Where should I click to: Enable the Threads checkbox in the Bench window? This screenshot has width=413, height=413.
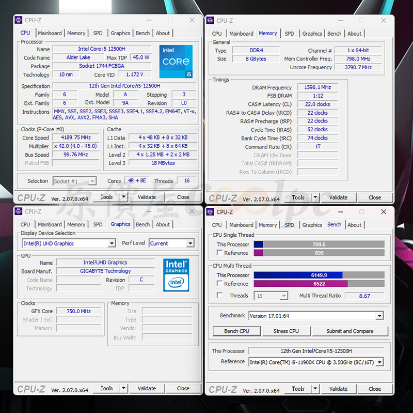coord(219,295)
